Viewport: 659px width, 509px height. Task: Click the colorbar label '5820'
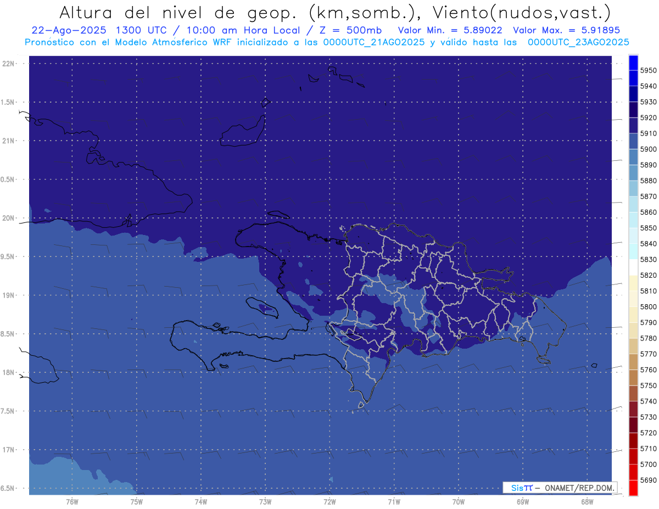point(648,275)
